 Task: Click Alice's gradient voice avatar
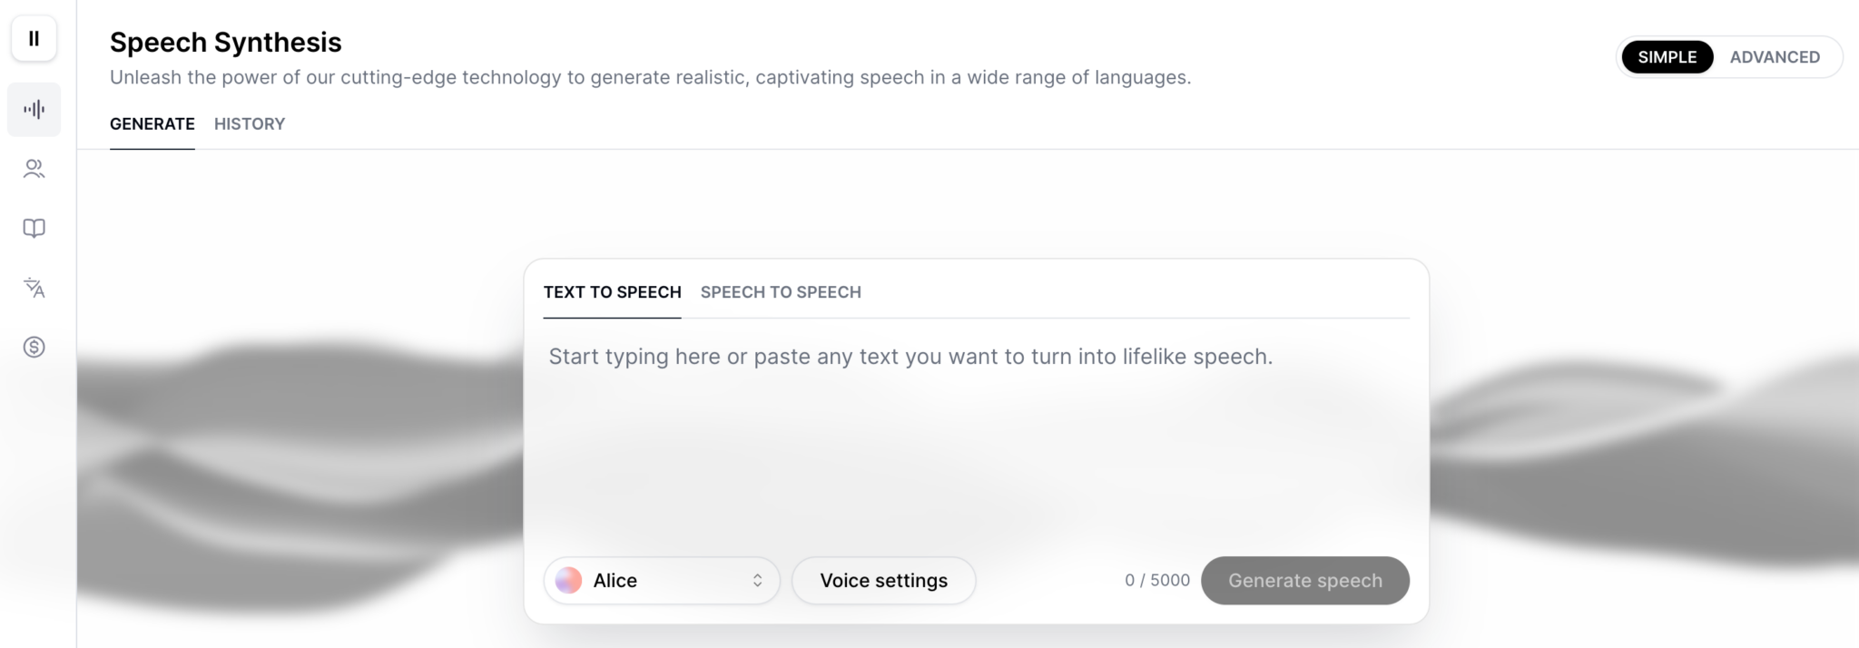coord(568,580)
